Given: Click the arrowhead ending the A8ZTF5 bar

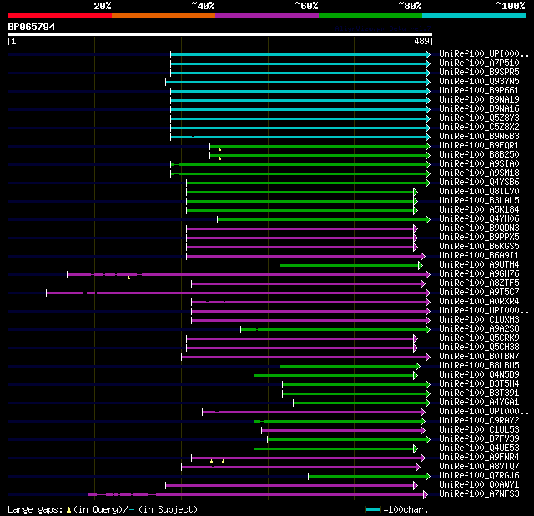Looking at the screenshot, I should click(423, 283).
